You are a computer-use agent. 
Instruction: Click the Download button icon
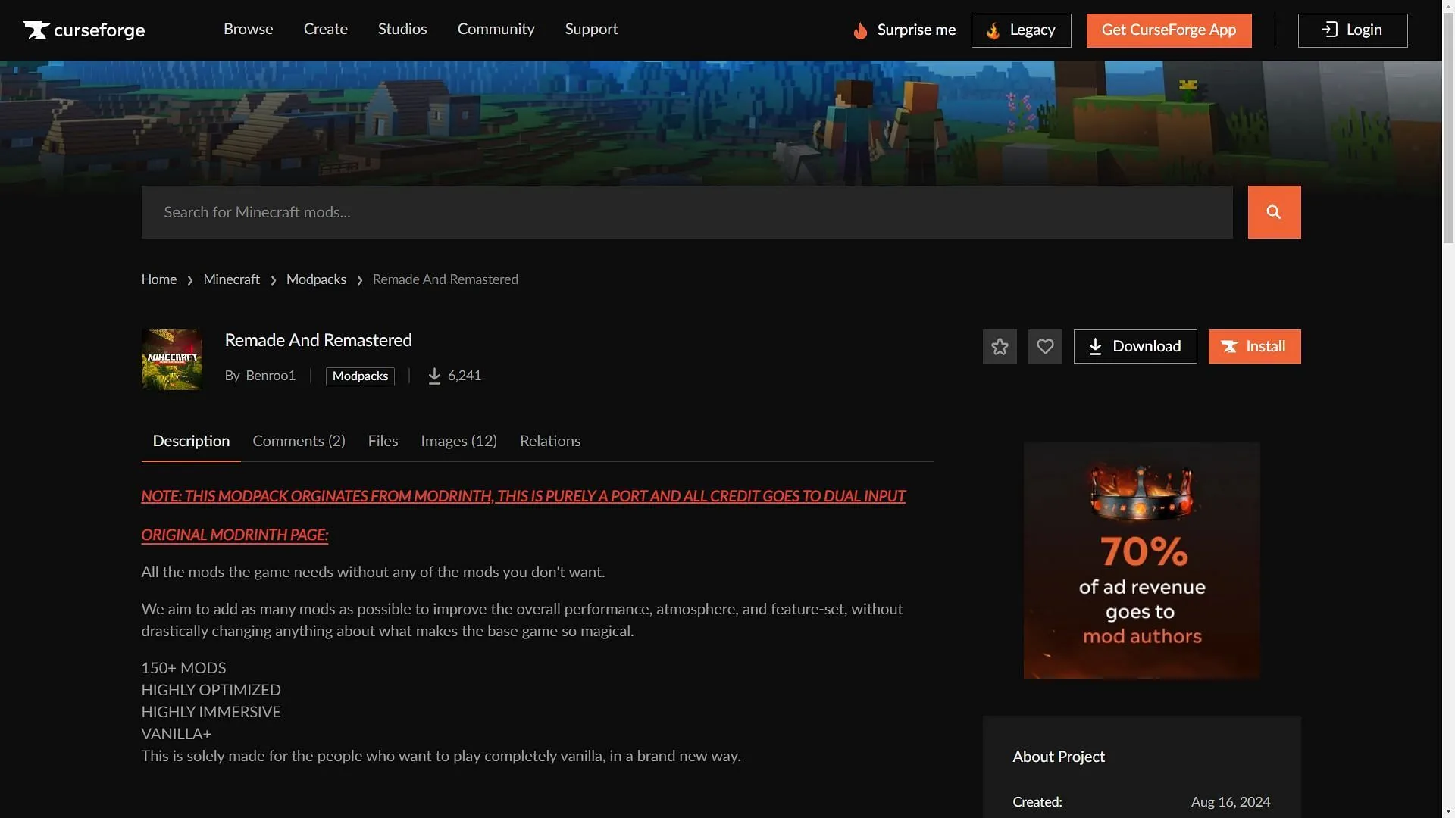coord(1094,347)
